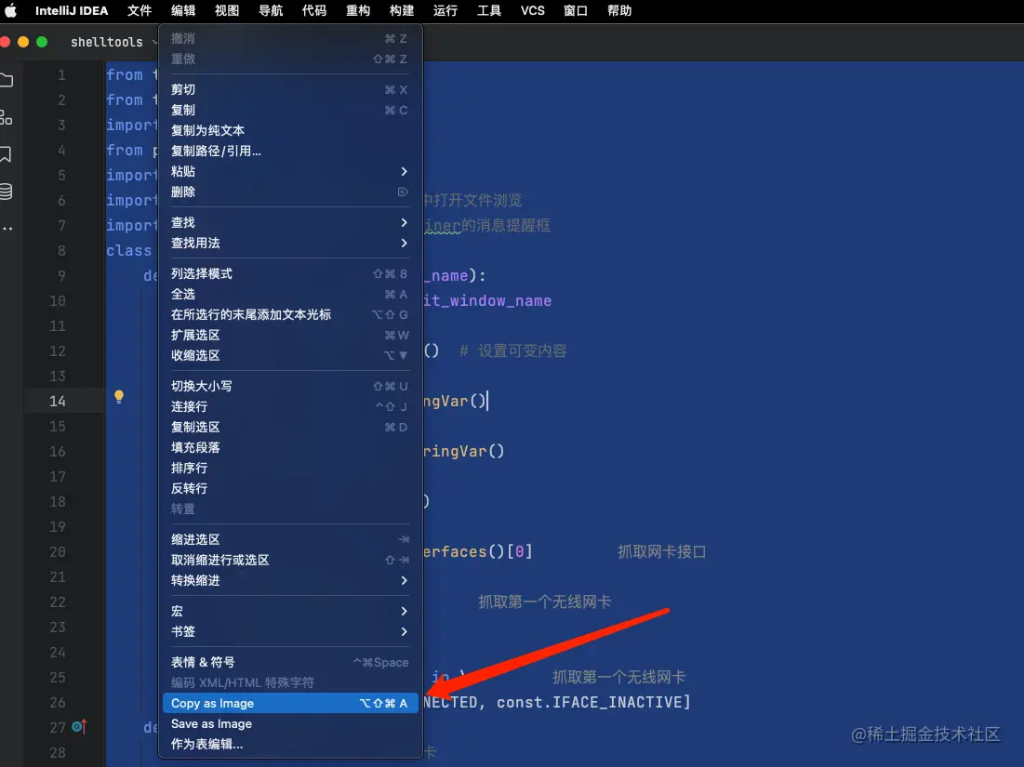
Task: Open the Project folder tool window
Action: tap(7, 80)
